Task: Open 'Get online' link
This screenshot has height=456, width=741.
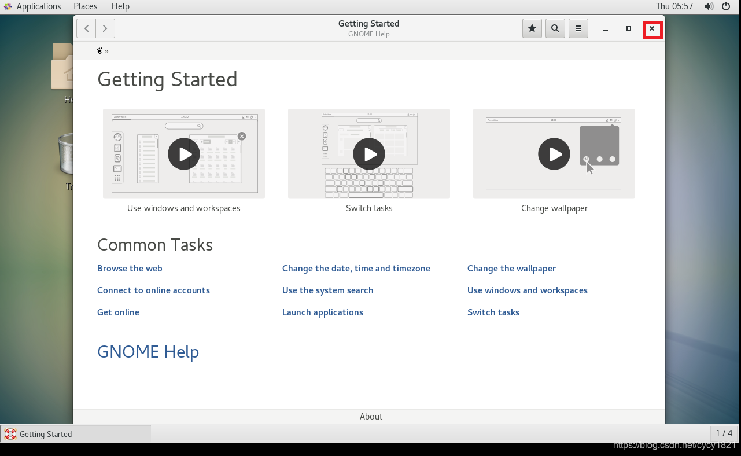Action: [x=118, y=312]
